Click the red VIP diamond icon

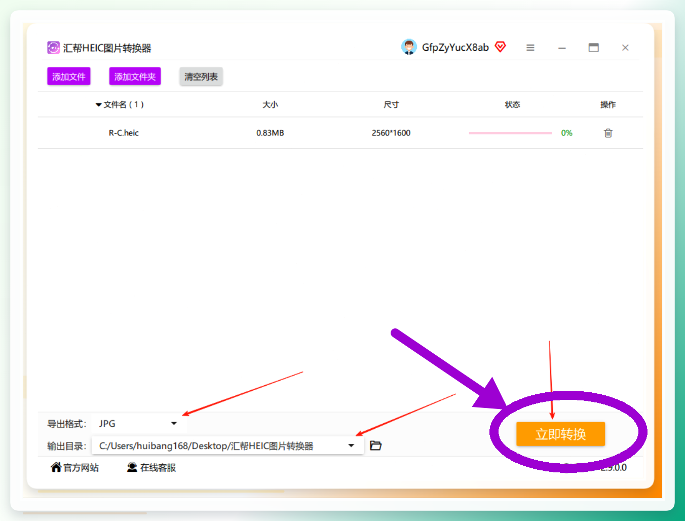500,47
